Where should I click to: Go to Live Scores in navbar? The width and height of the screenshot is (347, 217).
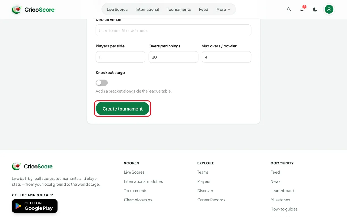tap(117, 9)
